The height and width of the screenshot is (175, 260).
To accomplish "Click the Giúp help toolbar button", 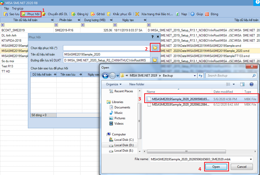I will tap(197, 14).
